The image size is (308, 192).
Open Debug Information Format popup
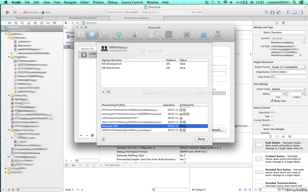pyautogui.click(x=193, y=152)
